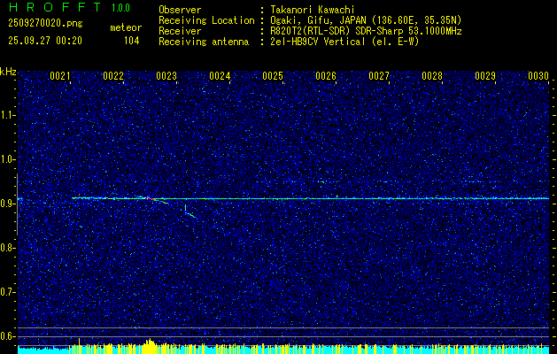Click the gray vertical frequency range bar at left

pos(17,204)
